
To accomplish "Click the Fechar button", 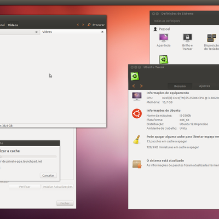I will [x=65, y=203].
